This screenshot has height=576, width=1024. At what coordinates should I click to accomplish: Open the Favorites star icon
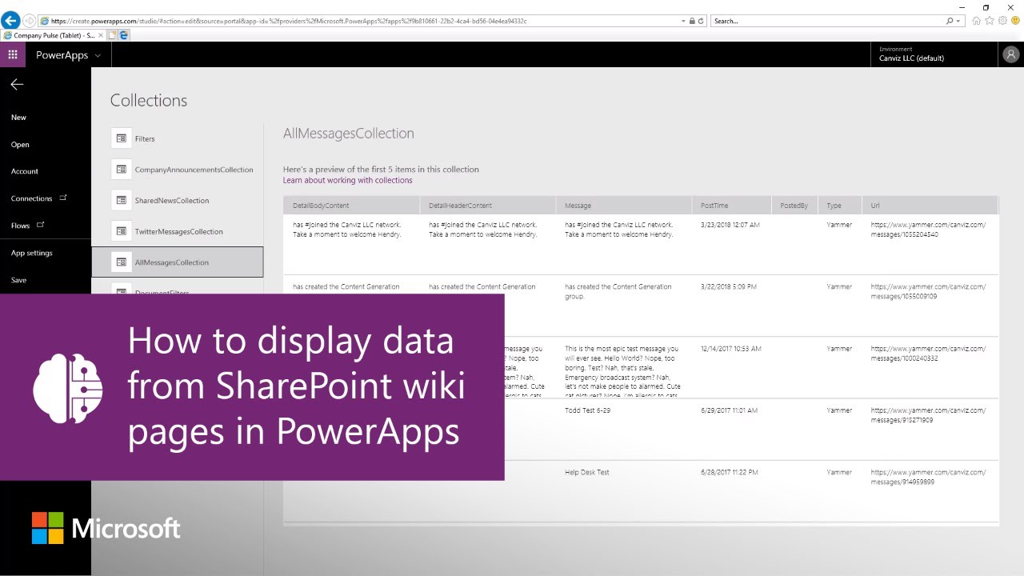[990, 21]
